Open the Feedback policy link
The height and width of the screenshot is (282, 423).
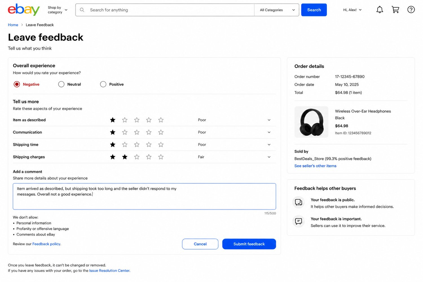(x=46, y=244)
